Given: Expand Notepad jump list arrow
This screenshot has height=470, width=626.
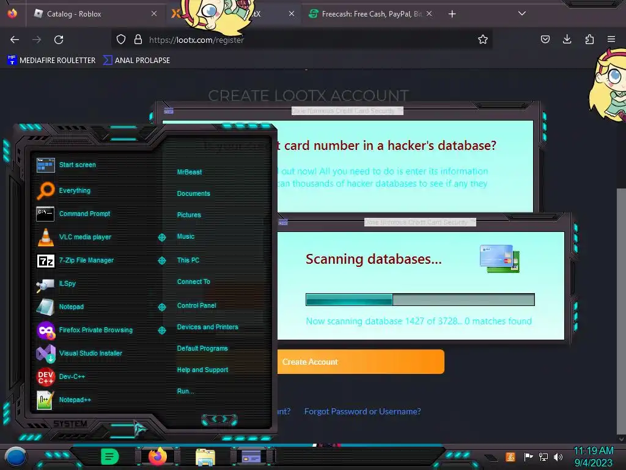Looking at the screenshot, I should click(161, 307).
